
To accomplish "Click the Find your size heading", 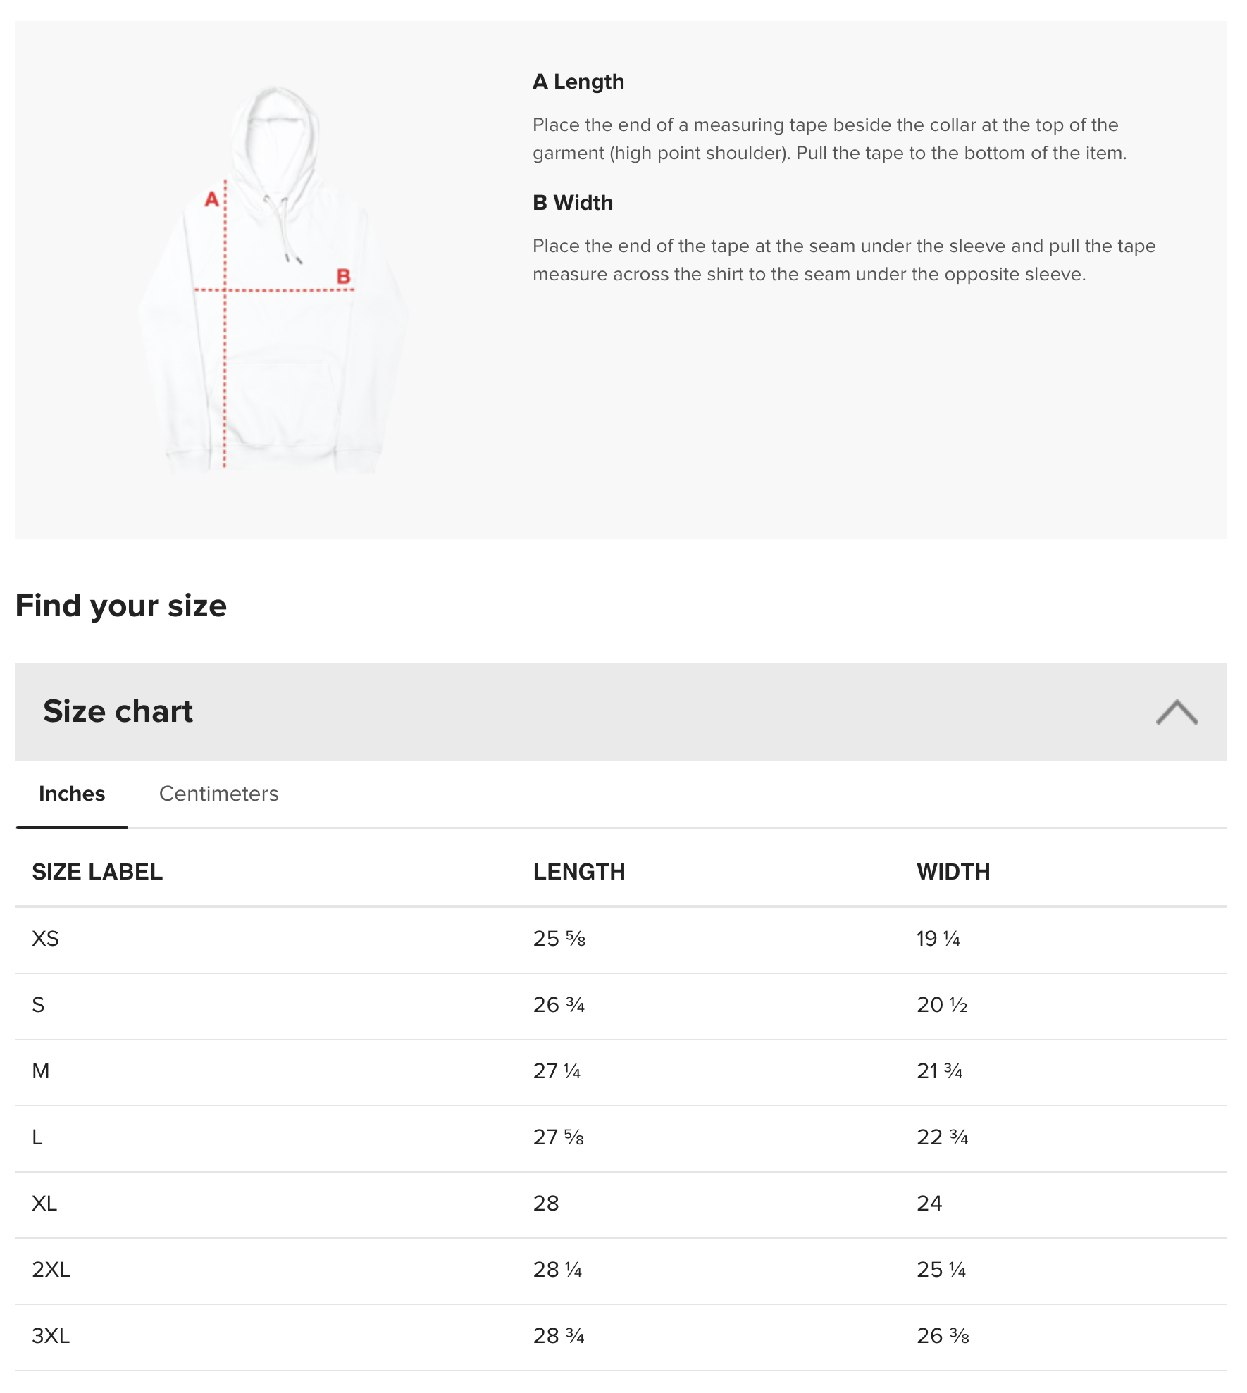I will pos(121,606).
